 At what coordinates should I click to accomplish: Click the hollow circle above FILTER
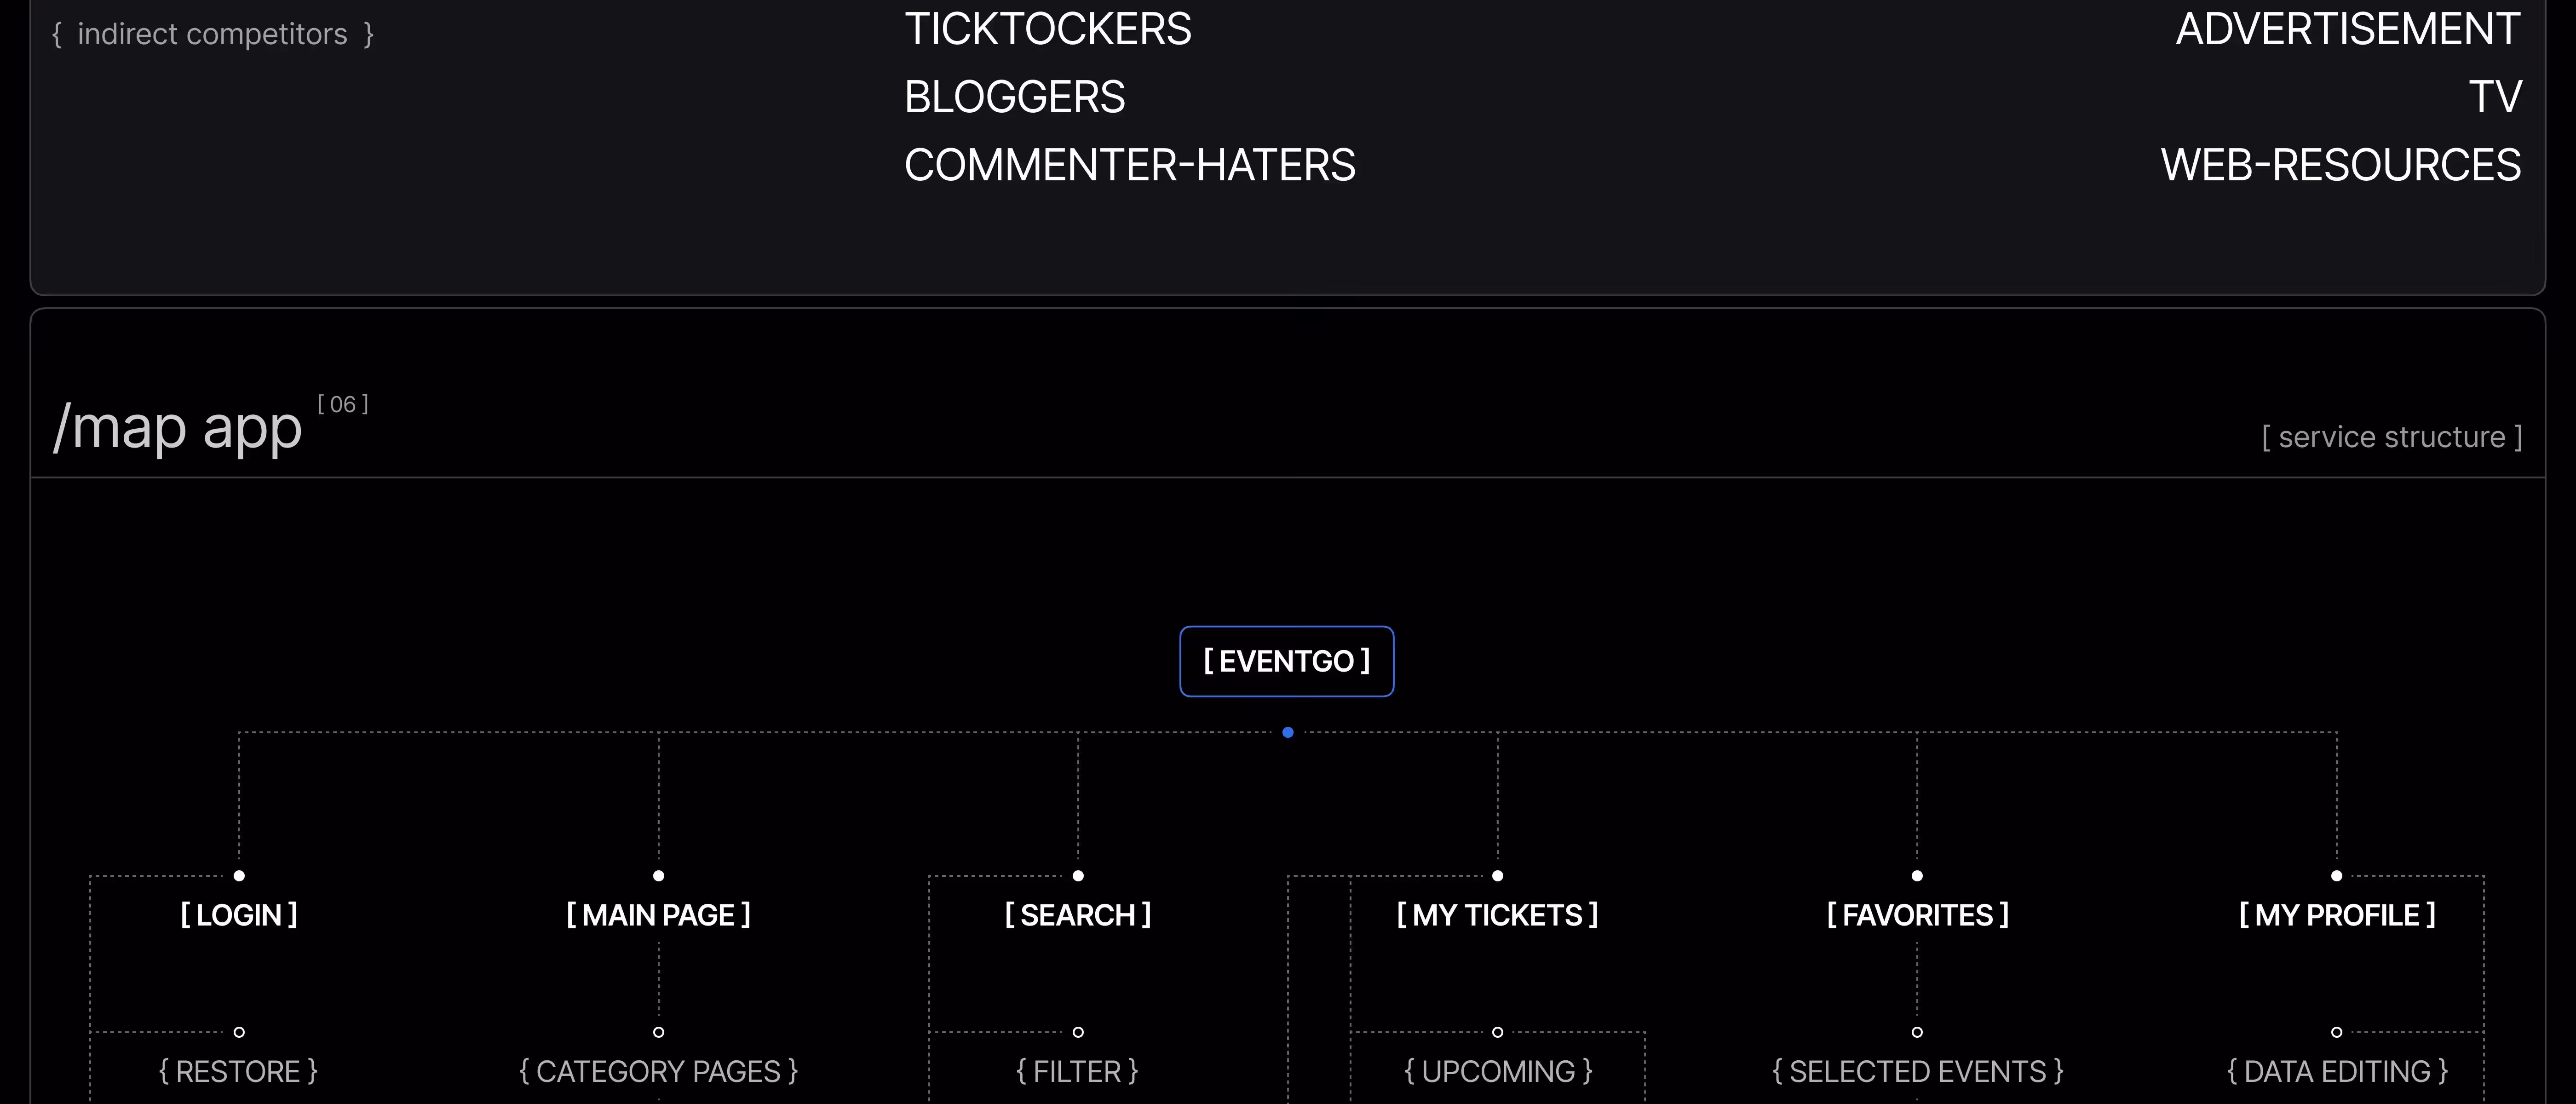click(x=1078, y=1032)
